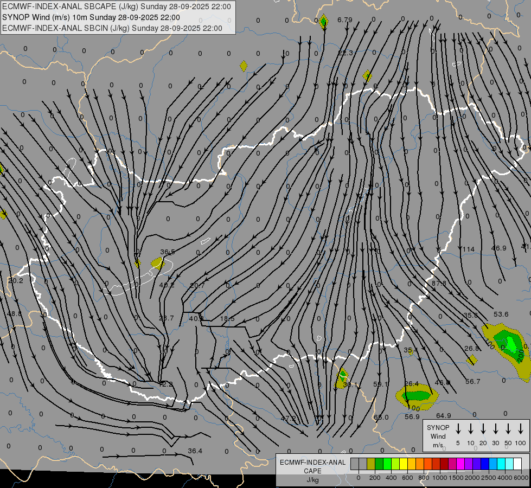Viewport: 531px width, 488px height.
Task: Click the 20.2 value at the western edge
Action: click(16, 281)
